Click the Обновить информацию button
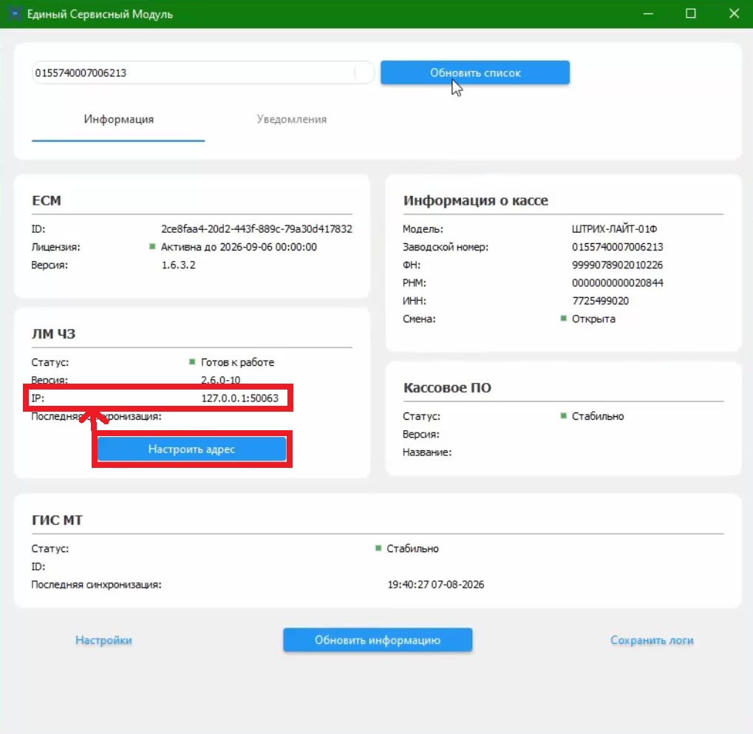The image size is (753, 734). point(378,640)
